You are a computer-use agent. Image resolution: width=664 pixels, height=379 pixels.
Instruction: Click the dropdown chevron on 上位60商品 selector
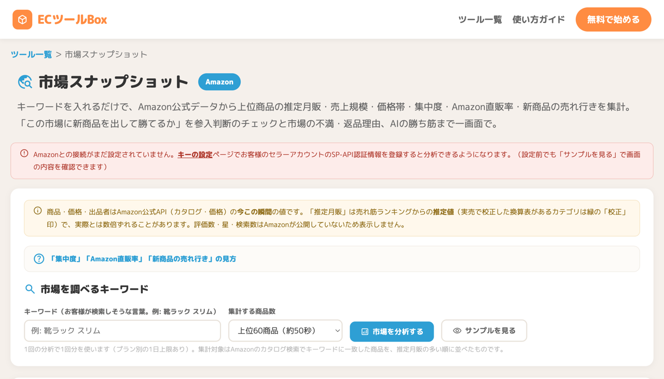[x=337, y=331]
